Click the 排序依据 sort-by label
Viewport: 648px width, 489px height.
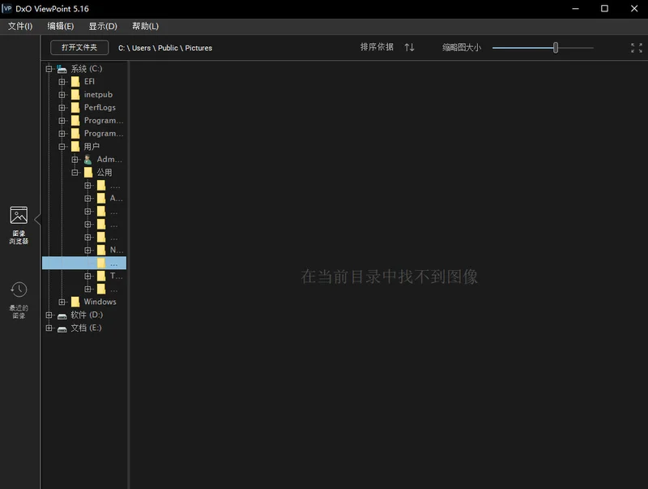(377, 47)
